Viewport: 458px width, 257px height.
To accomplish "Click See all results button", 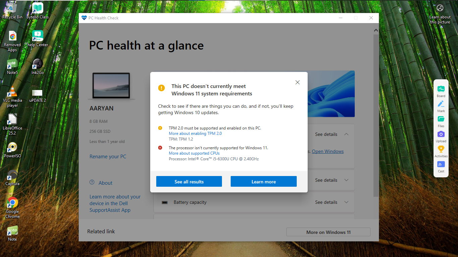I will click(189, 181).
